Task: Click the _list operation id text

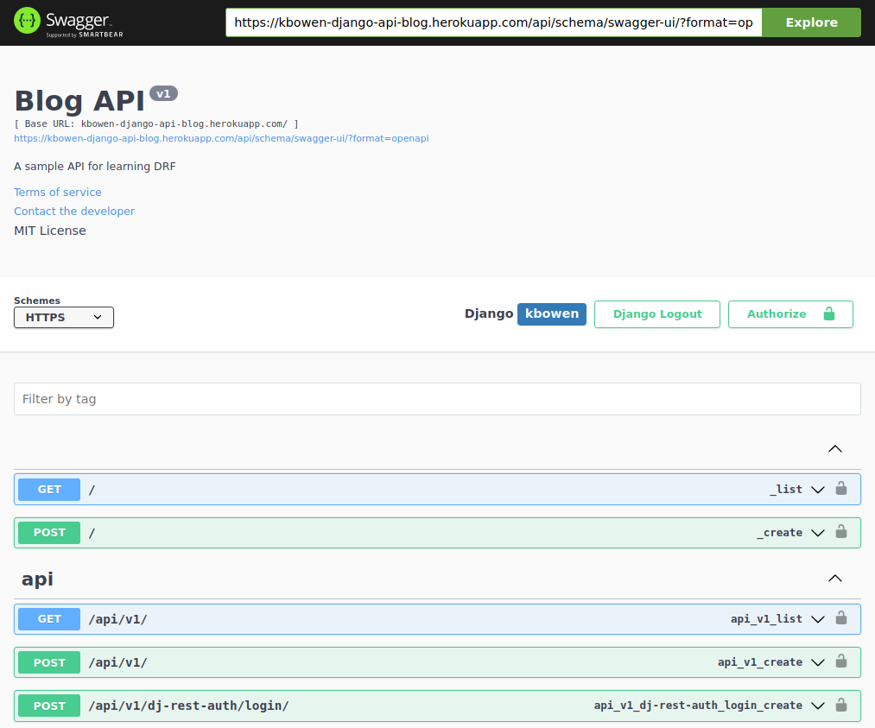Action: [x=786, y=490]
